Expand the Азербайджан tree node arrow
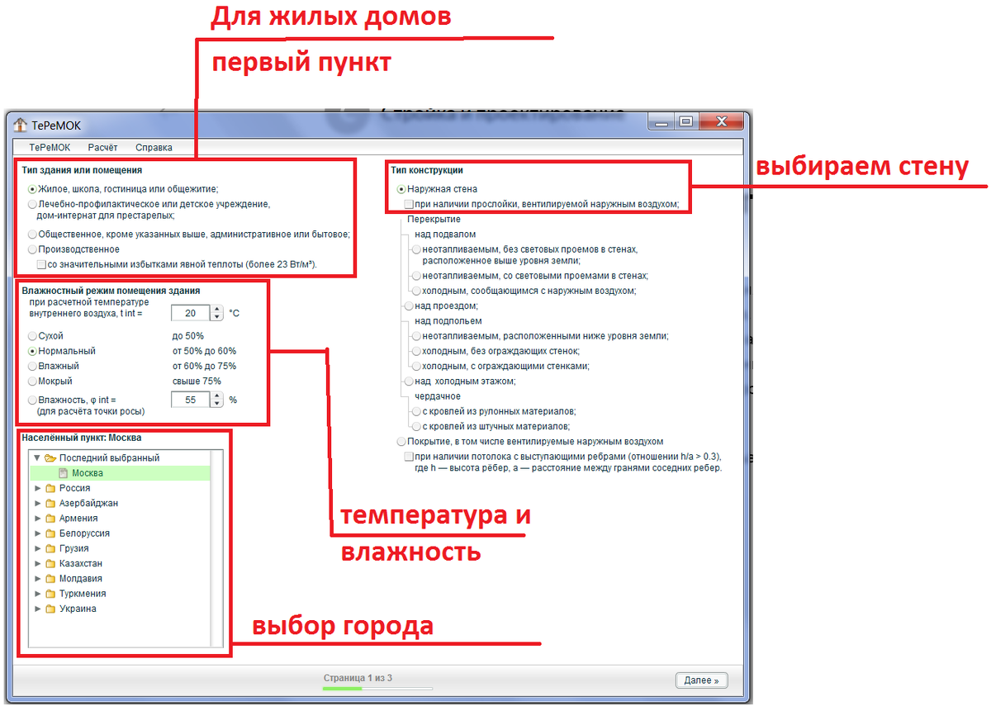This screenshot has height=706, width=991. pyautogui.click(x=37, y=503)
